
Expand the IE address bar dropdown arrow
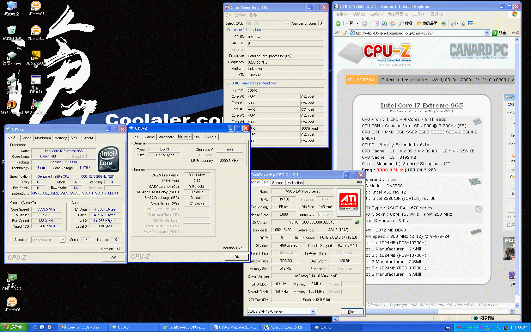(x=487, y=33)
